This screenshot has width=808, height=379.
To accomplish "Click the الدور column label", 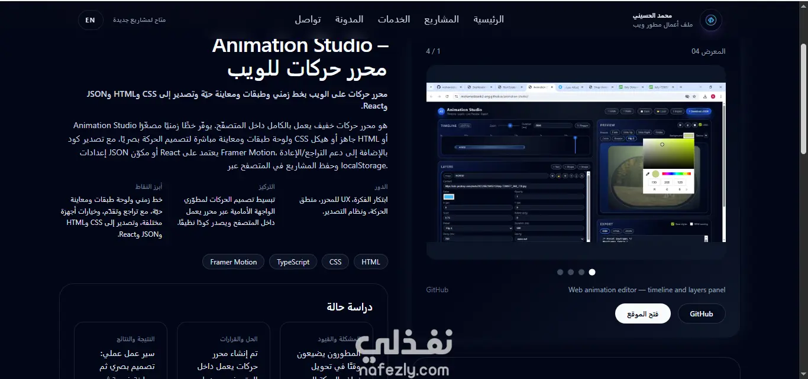I will (382, 187).
